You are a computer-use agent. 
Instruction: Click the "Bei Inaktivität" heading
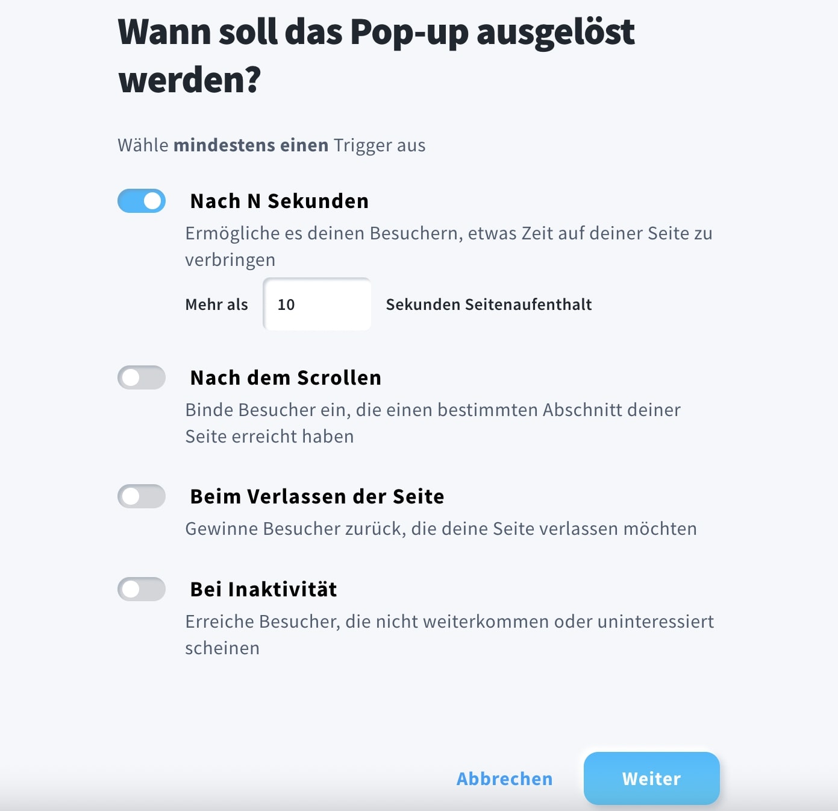263,589
